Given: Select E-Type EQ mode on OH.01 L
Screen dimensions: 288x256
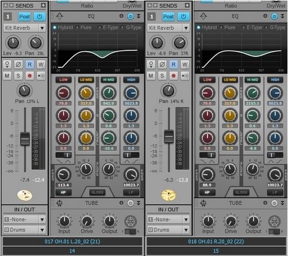Looking at the screenshot, I should click(108, 28).
